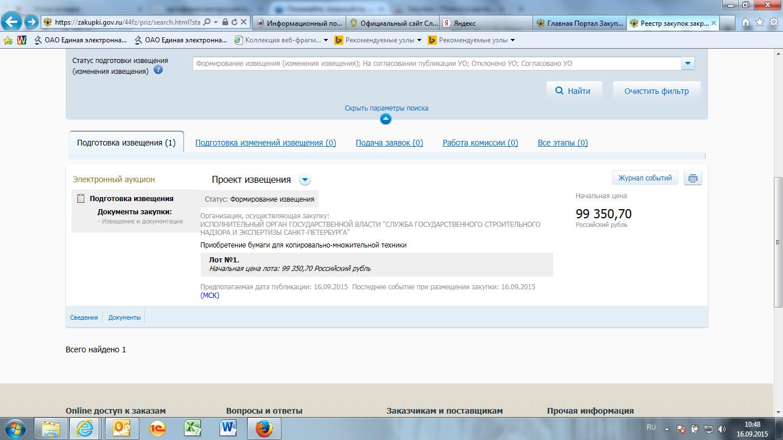Expand Проект извещения dropdown arrow
The width and height of the screenshot is (783, 440).
[x=305, y=180]
